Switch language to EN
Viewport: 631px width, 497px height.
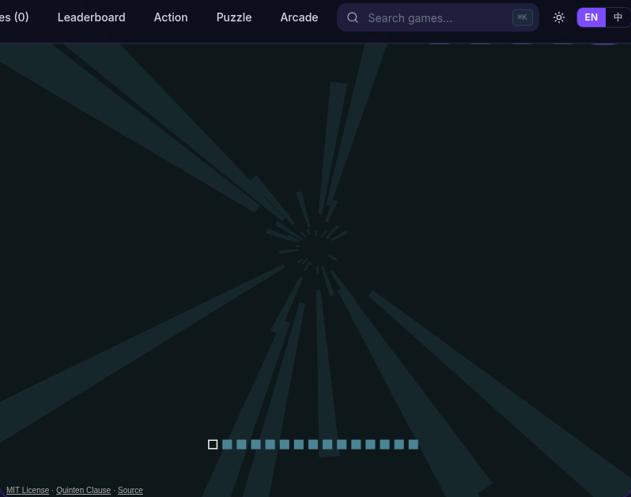(591, 17)
